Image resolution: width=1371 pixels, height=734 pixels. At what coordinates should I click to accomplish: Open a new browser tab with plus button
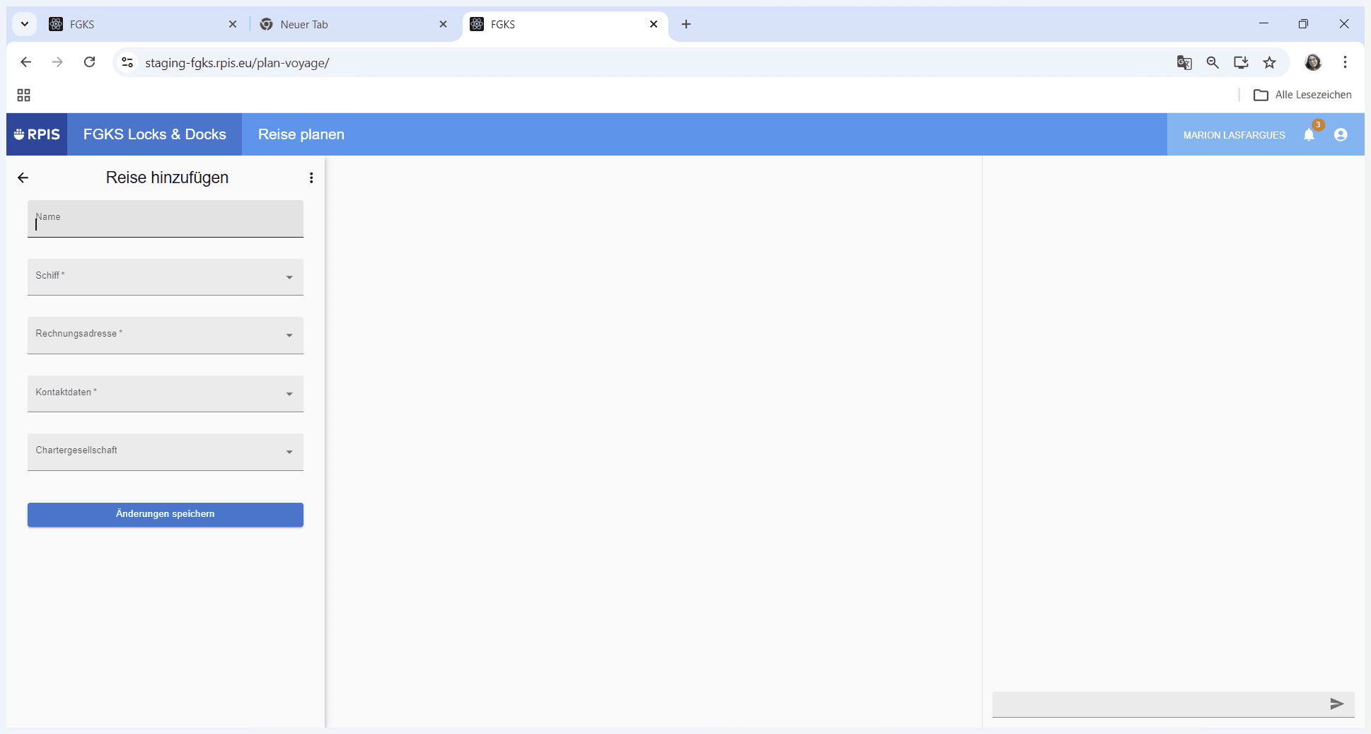[686, 24]
